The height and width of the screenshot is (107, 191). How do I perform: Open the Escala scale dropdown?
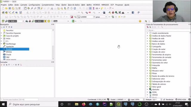(125, 100)
